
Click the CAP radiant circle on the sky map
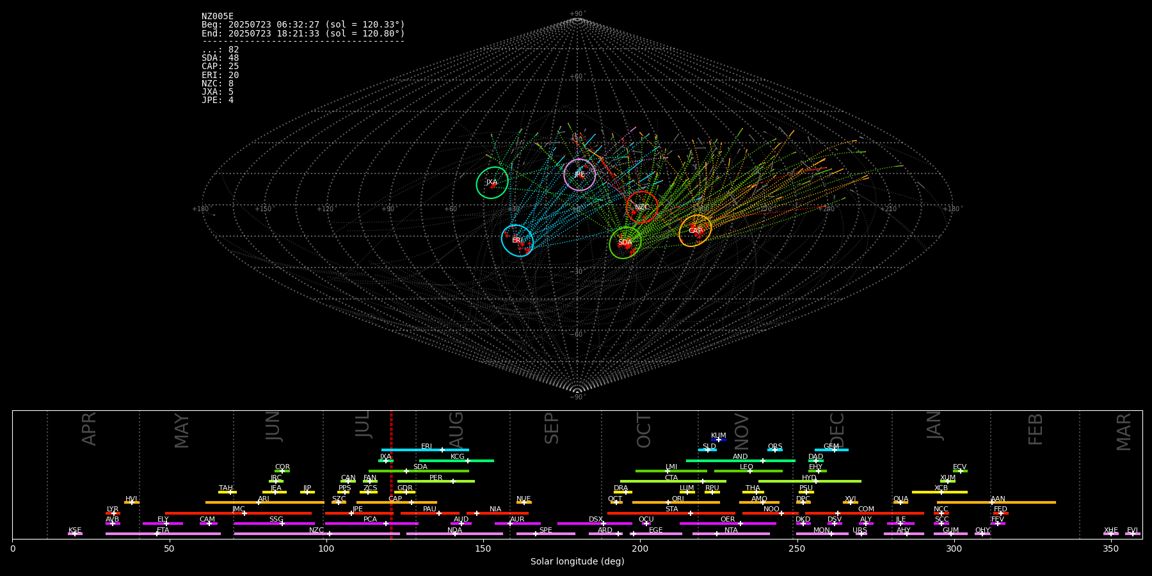pos(695,231)
